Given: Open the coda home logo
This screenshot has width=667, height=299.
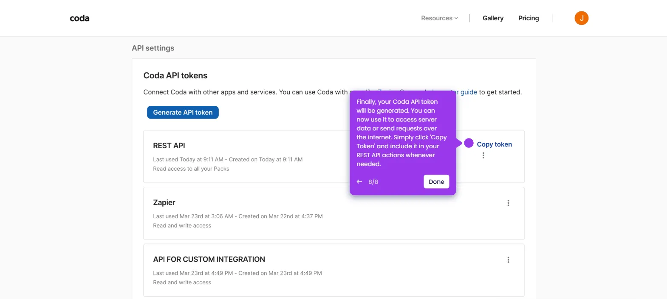Looking at the screenshot, I should (79, 18).
